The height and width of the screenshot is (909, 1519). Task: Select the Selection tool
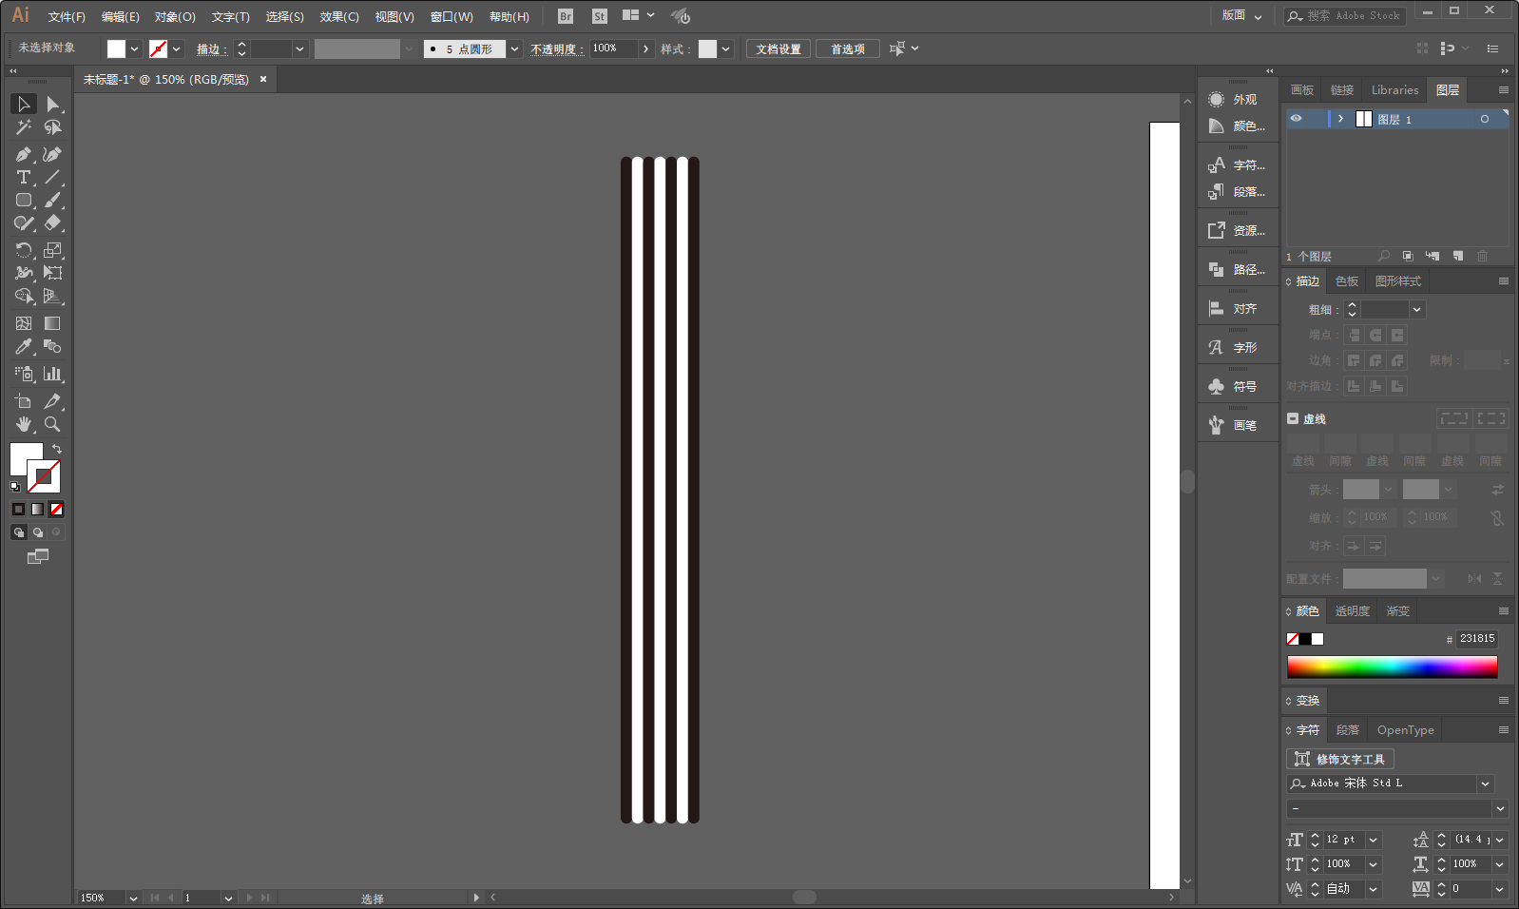(x=24, y=104)
